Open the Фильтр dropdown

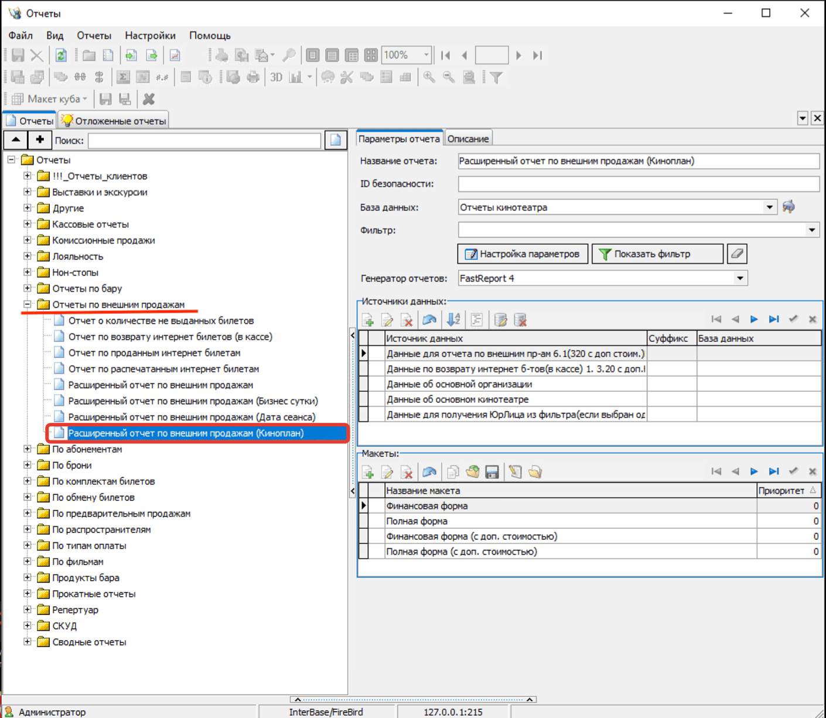[x=811, y=230]
